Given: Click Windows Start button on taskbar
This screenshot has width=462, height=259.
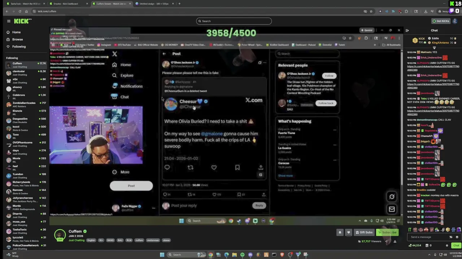Looking at the screenshot, I should click(162, 255).
